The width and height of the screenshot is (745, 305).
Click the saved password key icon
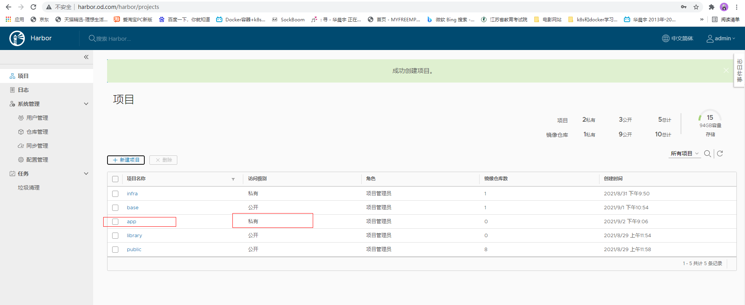coord(684,7)
